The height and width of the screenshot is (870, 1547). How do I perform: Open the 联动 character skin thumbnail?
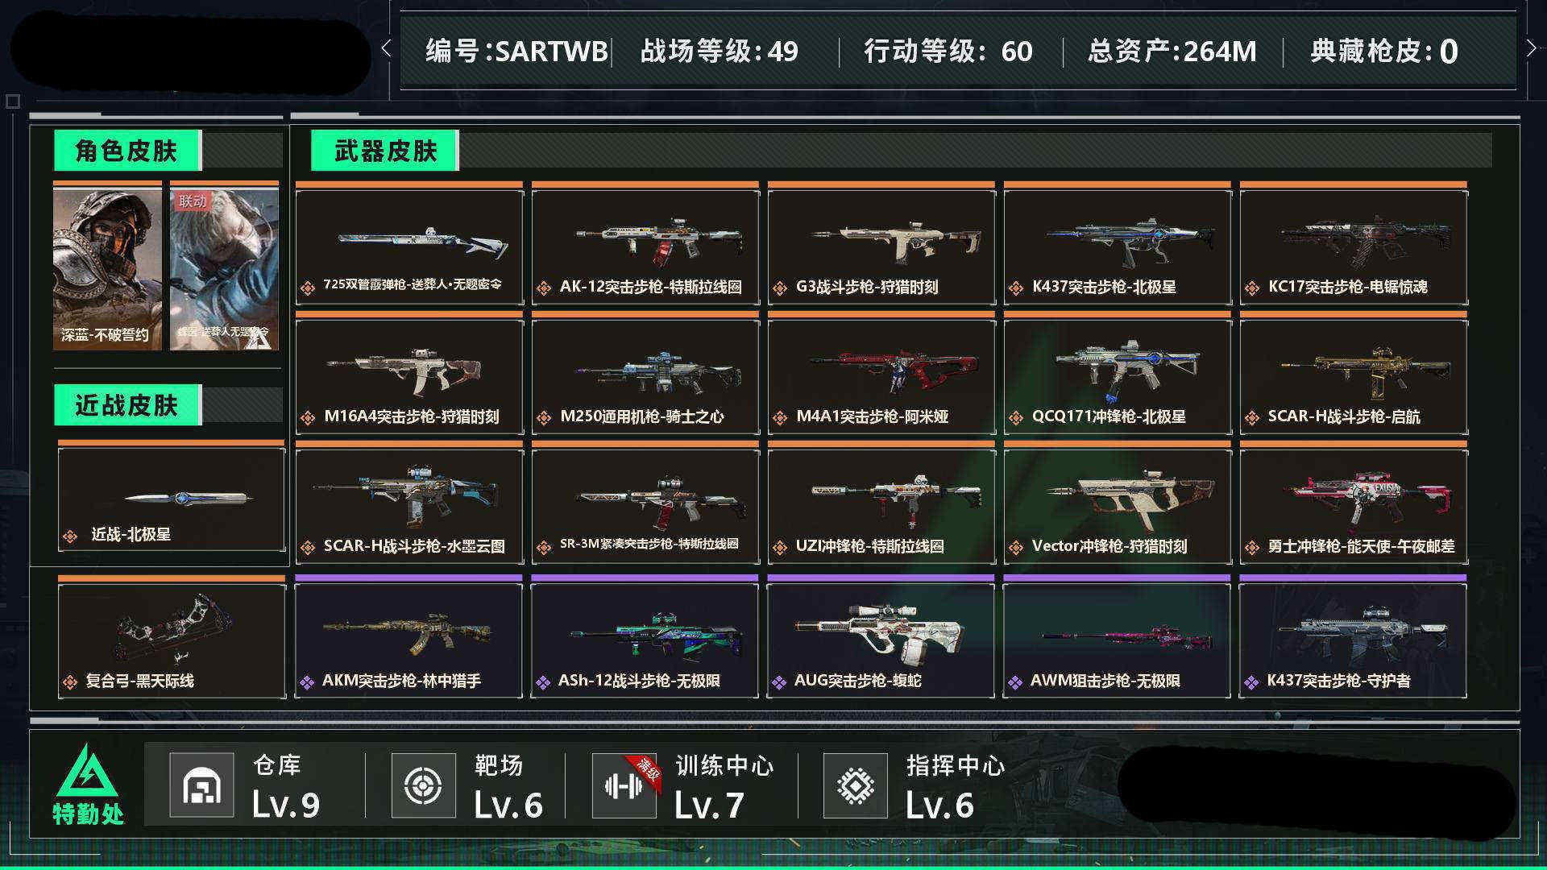coord(224,267)
